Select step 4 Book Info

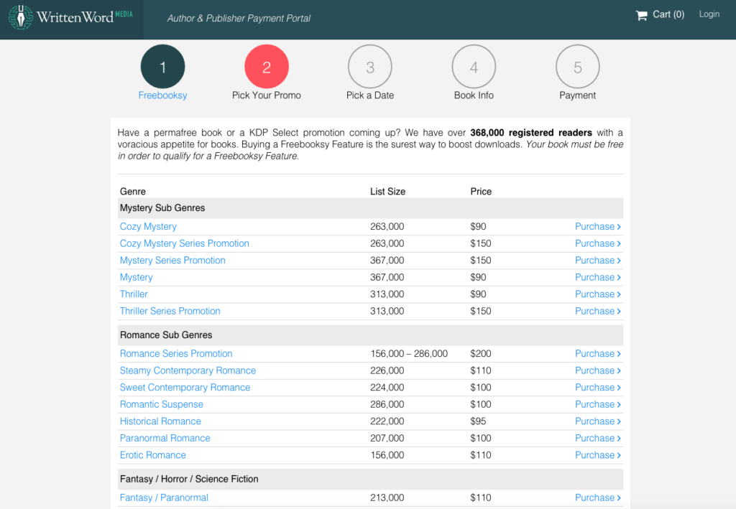[474, 67]
